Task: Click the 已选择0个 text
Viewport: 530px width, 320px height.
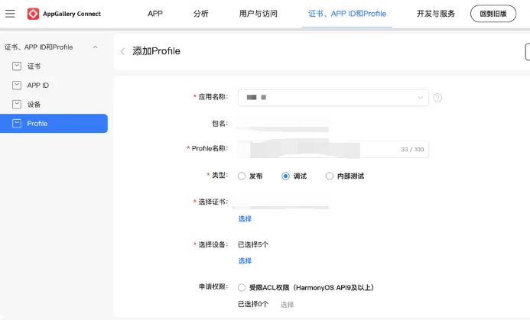Action: pos(253,305)
